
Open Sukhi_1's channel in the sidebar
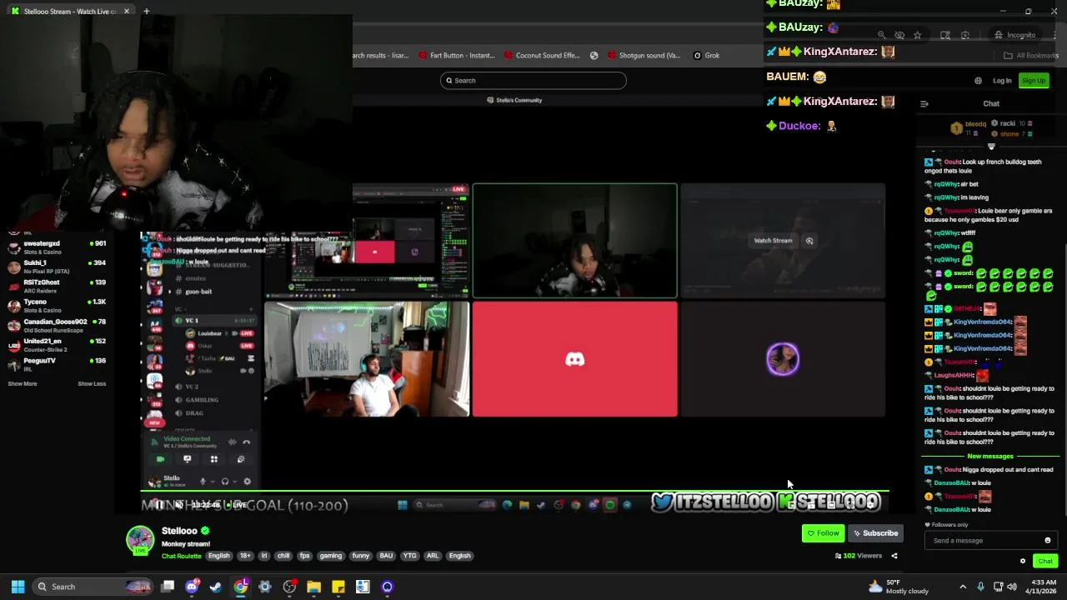coord(57,267)
